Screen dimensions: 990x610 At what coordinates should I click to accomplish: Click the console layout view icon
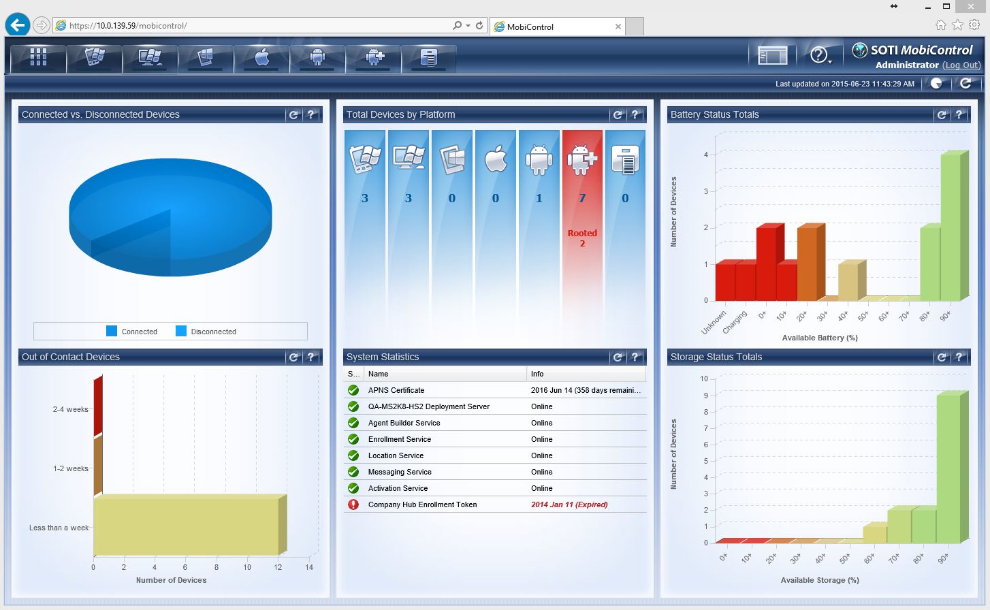(772, 56)
